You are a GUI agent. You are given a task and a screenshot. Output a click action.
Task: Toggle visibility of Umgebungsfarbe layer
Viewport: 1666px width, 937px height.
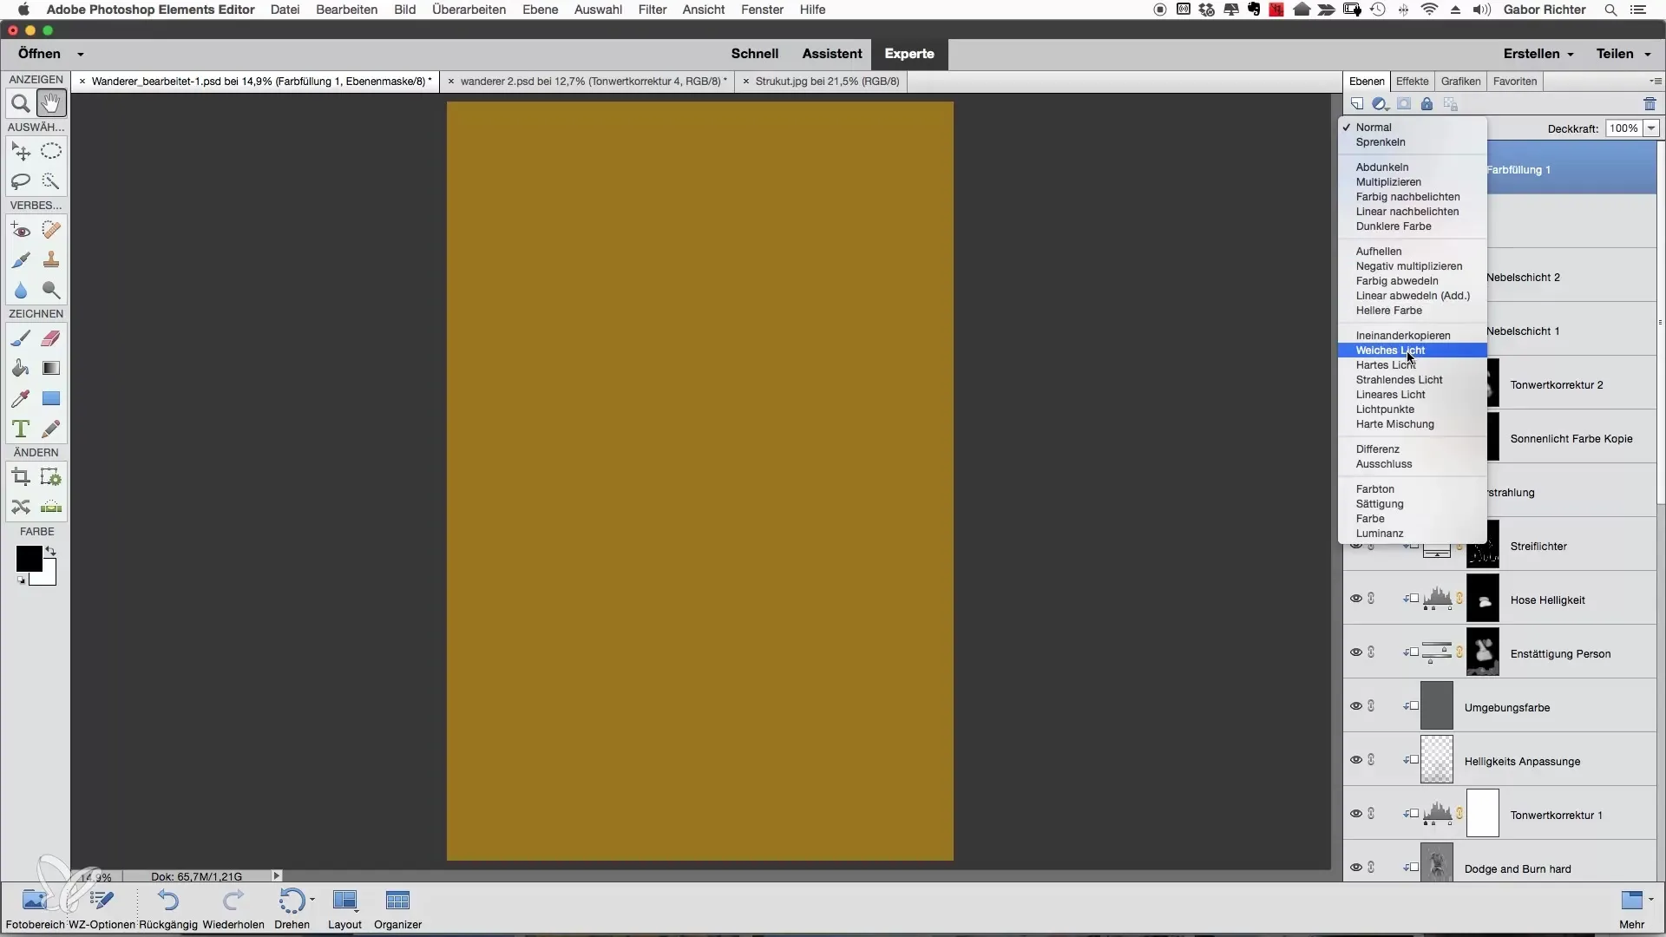[x=1355, y=707]
